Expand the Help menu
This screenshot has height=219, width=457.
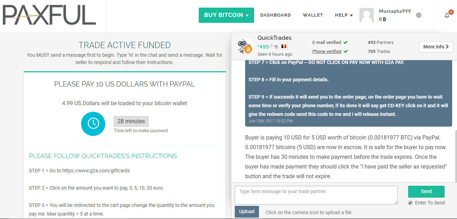(x=343, y=15)
